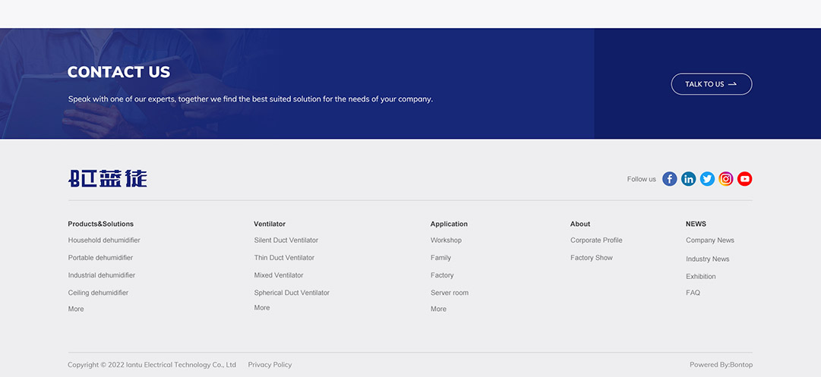Open the Privacy Policy link
This screenshot has width=821, height=377.
(270, 365)
